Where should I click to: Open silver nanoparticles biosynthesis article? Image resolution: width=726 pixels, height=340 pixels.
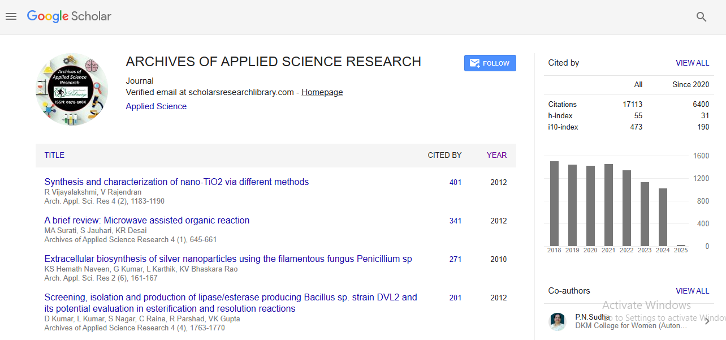(x=228, y=259)
